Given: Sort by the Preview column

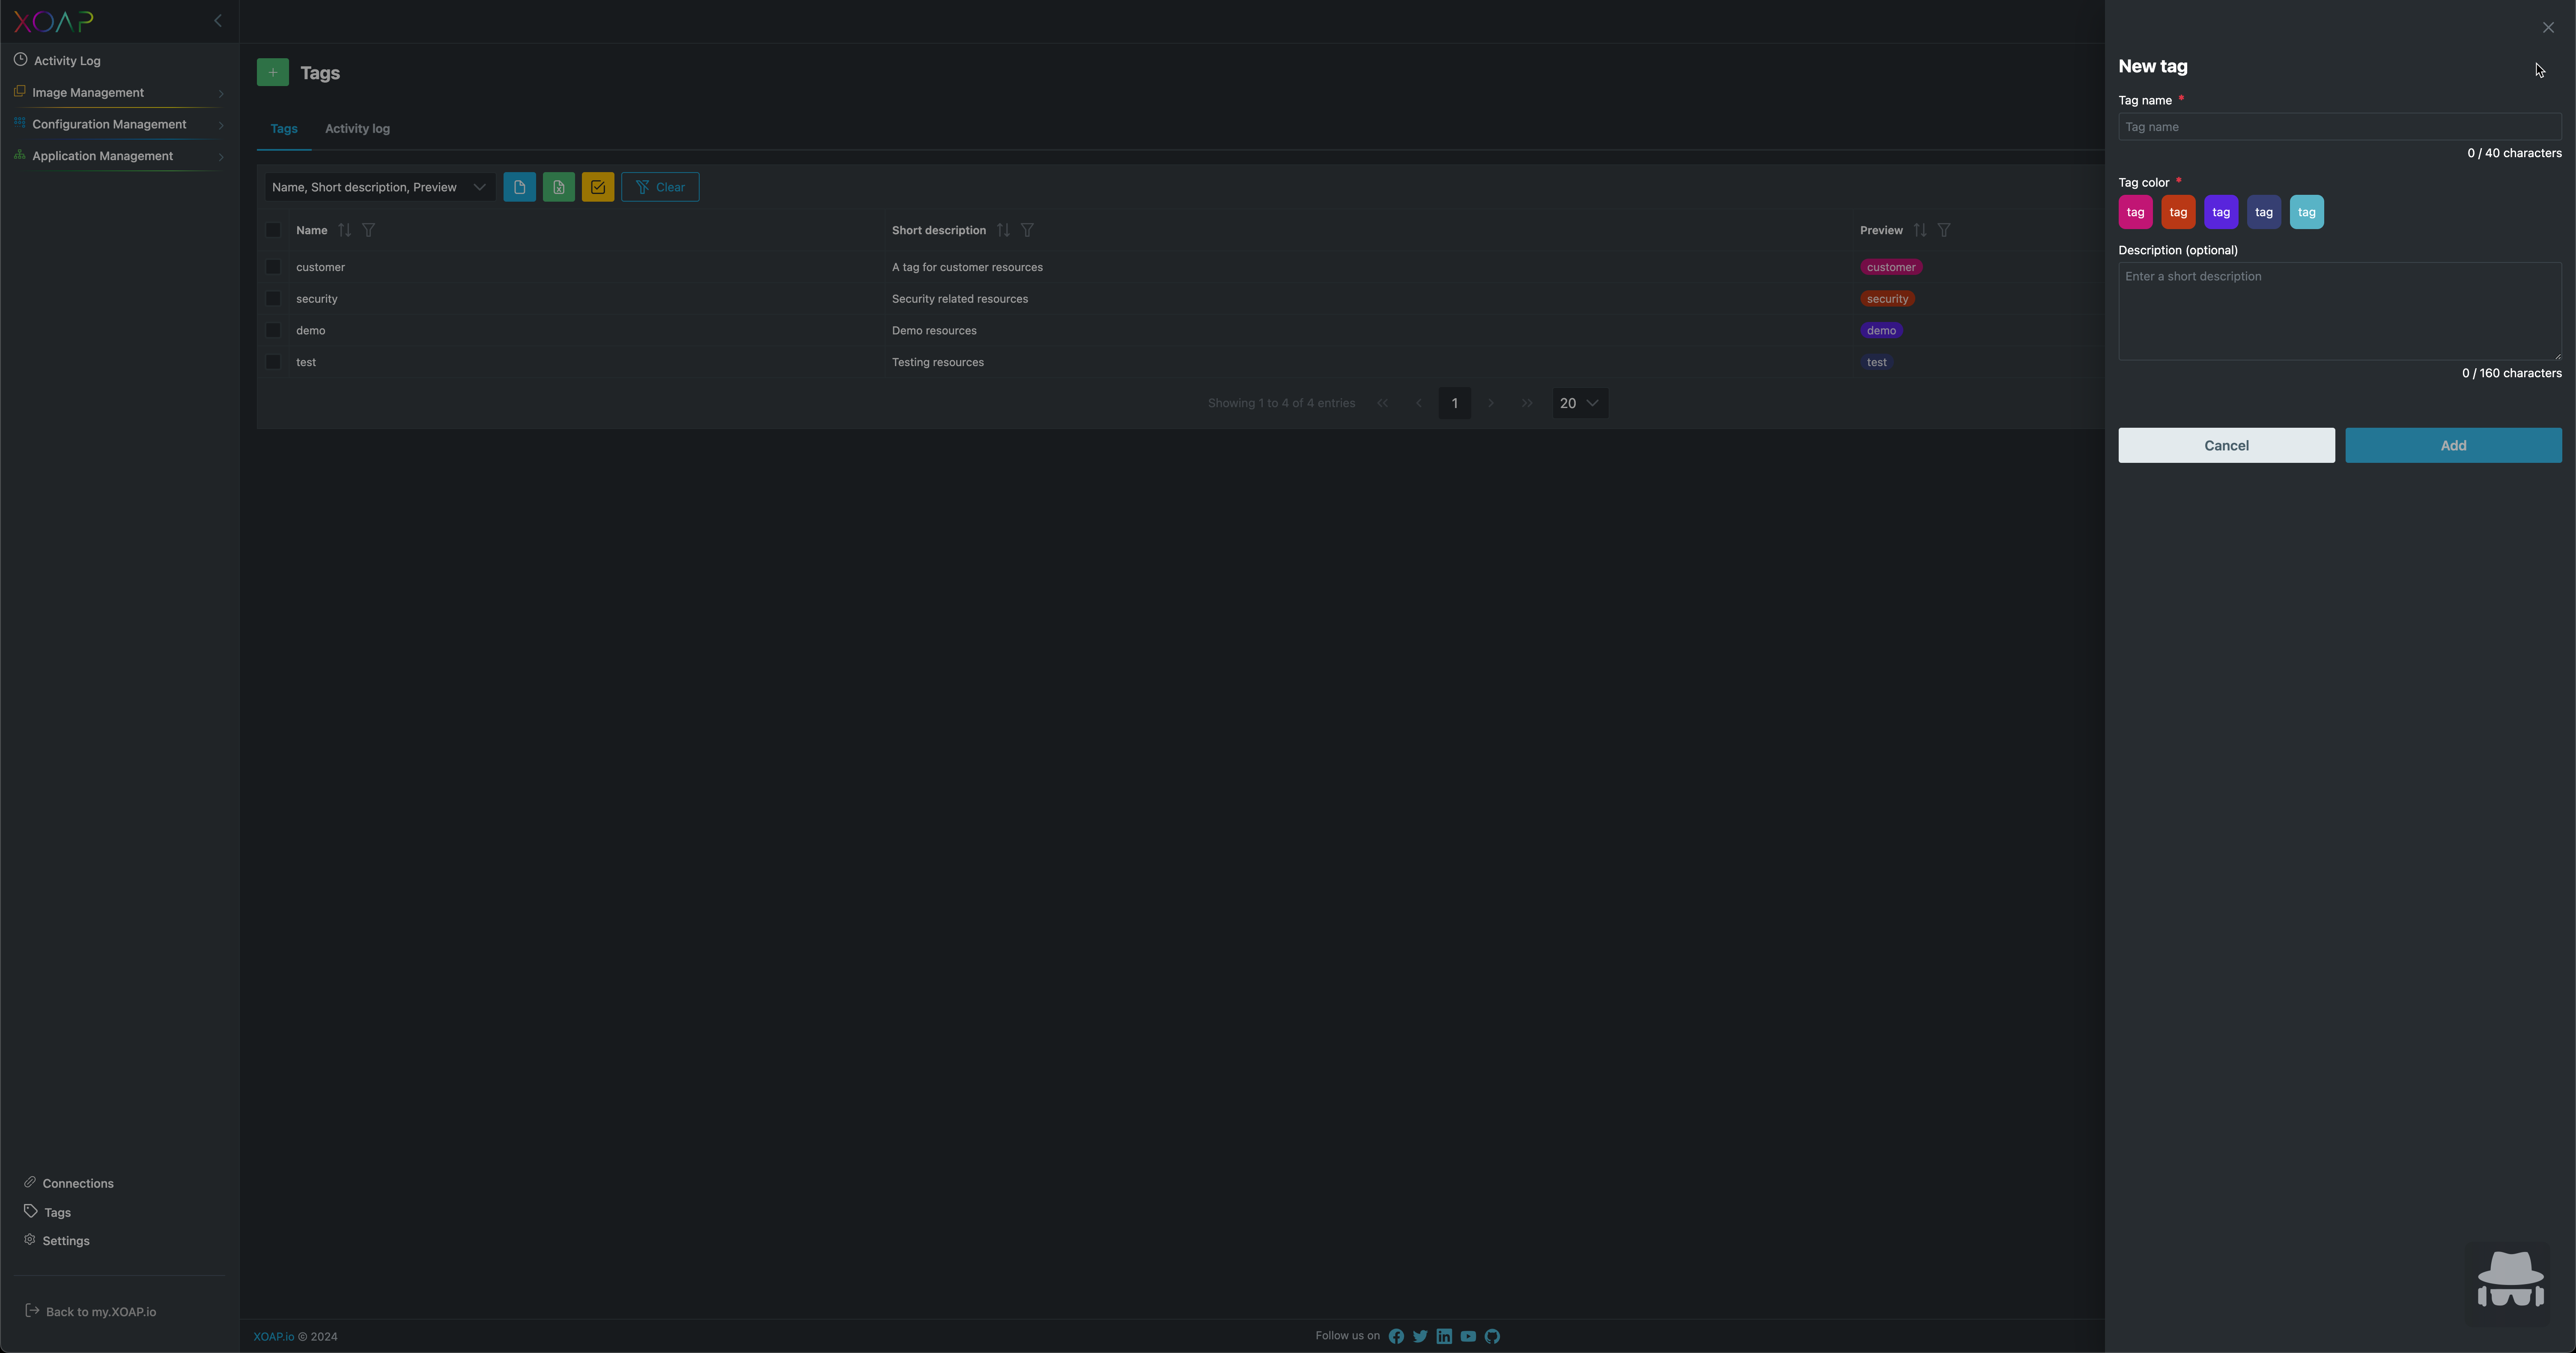Looking at the screenshot, I should click(1920, 230).
